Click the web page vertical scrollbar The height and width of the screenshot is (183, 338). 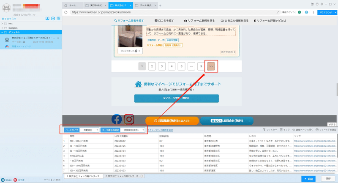point(337,90)
